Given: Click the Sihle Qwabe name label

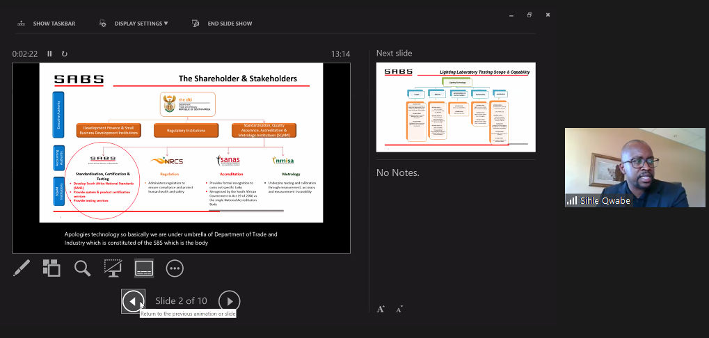Looking at the screenshot, I should point(605,200).
